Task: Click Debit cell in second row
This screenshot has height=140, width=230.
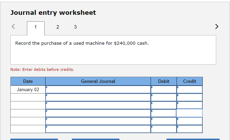Action: coord(164,97)
